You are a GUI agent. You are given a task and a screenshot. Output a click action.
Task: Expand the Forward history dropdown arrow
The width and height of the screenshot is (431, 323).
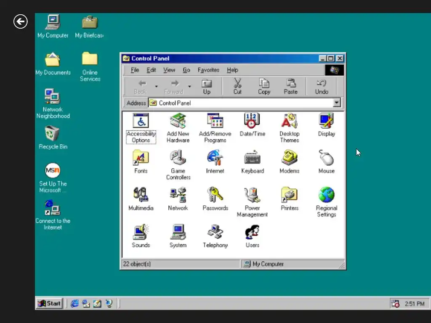[x=189, y=87]
